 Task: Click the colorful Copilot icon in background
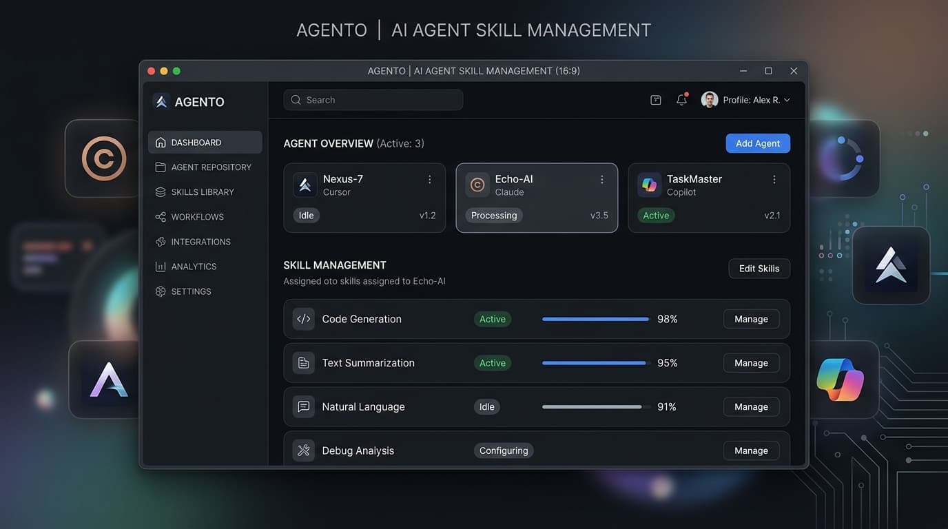tap(841, 380)
